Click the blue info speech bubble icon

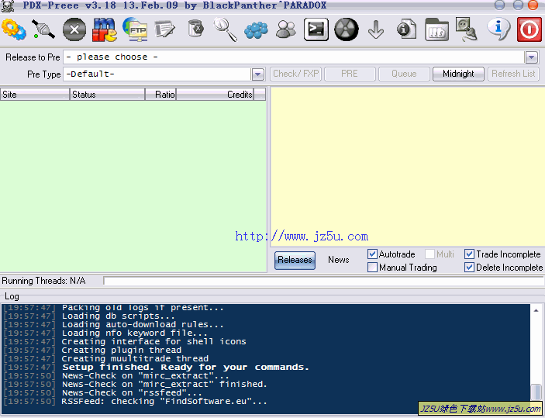(498, 30)
